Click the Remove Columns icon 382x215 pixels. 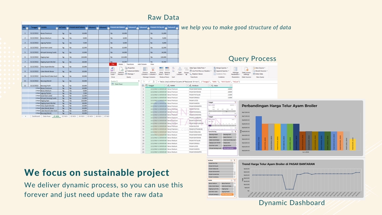point(153,69)
